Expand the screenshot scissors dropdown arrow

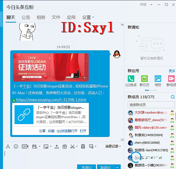[77, 146]
